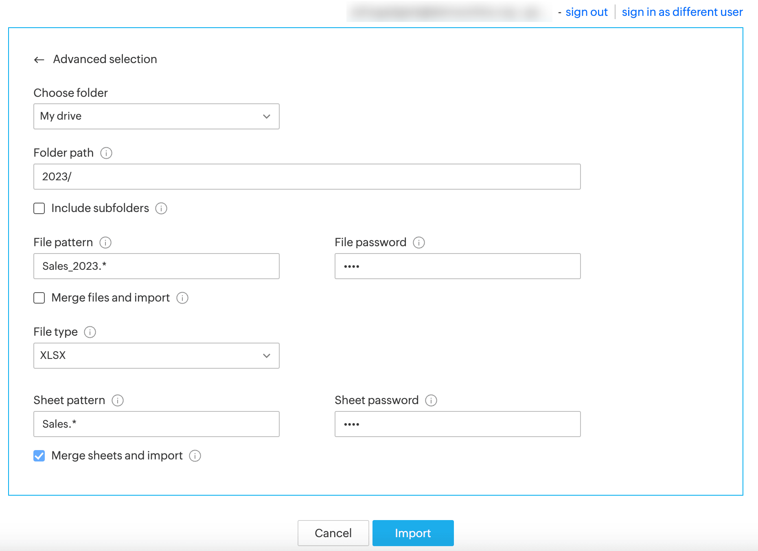Expand the File type dropdown showing XLSX
The height and width of the screenshot is (551, 758).
[156, 356]
